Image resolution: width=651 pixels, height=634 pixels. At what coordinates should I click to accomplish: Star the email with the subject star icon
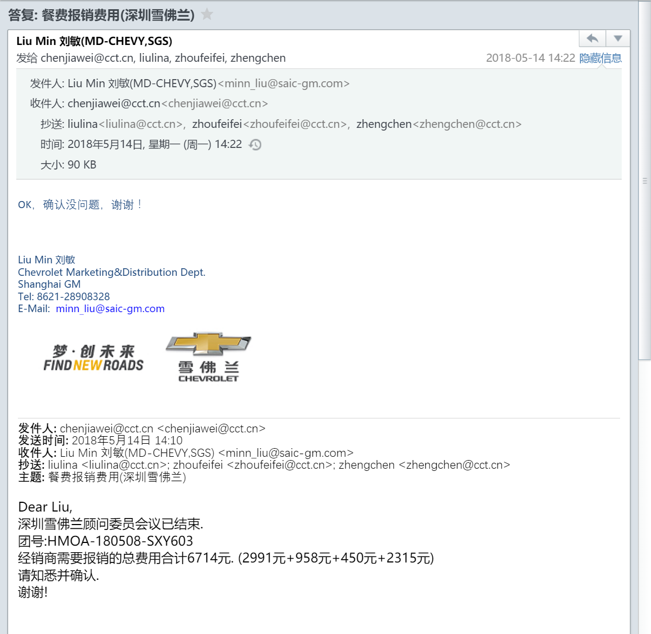[x=207, y=14]
